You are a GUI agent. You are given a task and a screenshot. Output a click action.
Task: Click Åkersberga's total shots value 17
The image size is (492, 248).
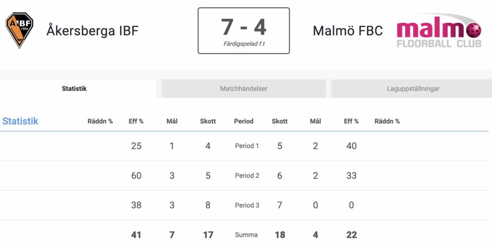208,235
